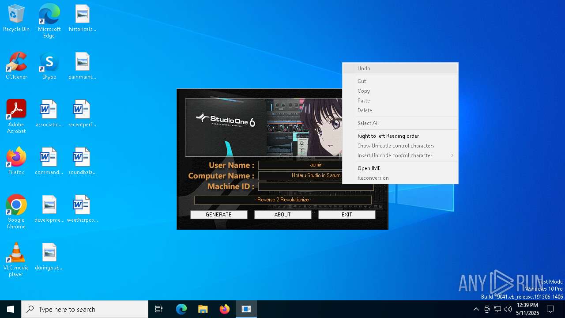The image size is (565, 318).
Task: Open the Firefox icon on the taskbar
Action: 225,309
